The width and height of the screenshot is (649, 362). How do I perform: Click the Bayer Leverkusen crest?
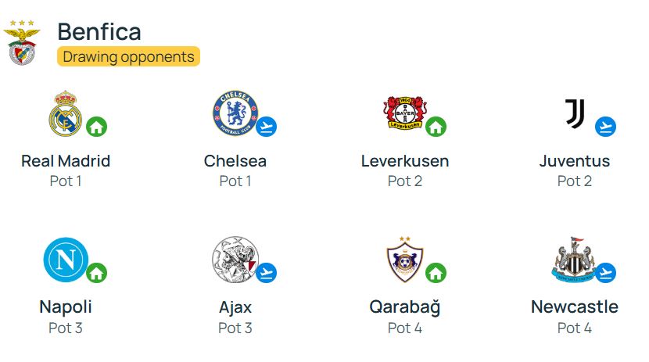click(405, 113)
